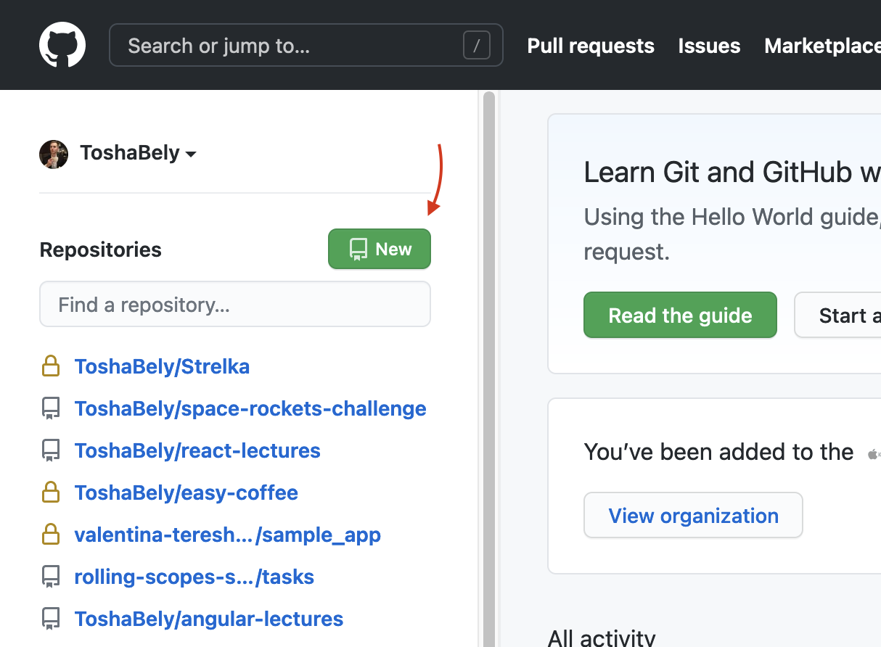Click lock icon beside ToshaBely/Strelka
881x647 pixels.
(x=51, y=366)
